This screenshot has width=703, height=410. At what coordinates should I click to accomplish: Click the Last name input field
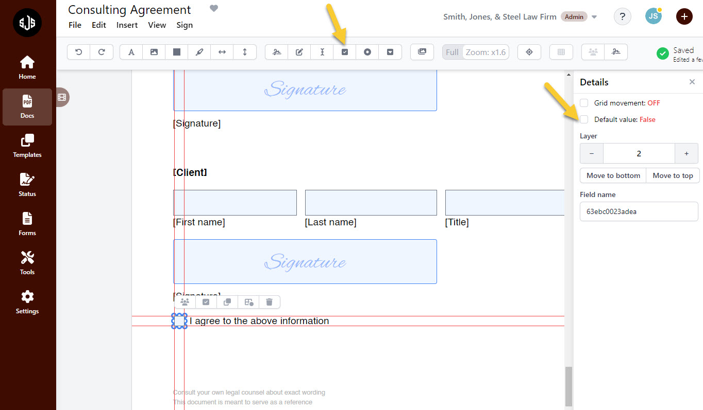(x=371, y=203)
